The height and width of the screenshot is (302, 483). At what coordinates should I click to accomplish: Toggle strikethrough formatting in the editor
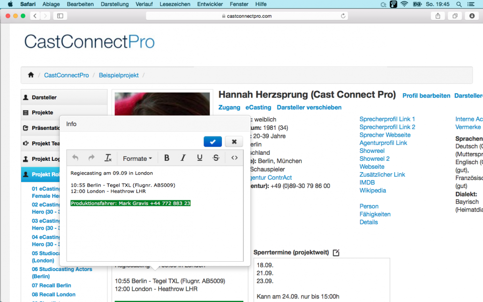point(216,158)
